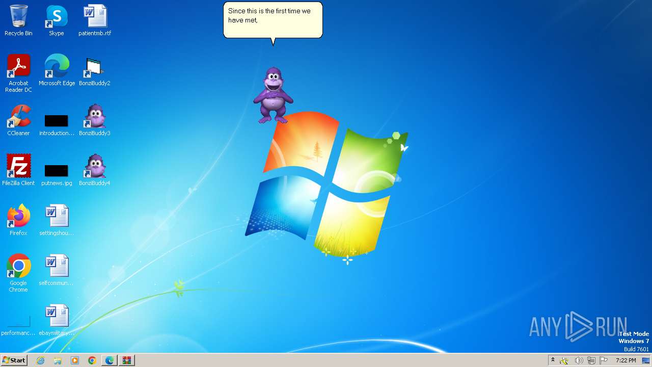Select the Skype desktop shortcut

click(57, 20)
